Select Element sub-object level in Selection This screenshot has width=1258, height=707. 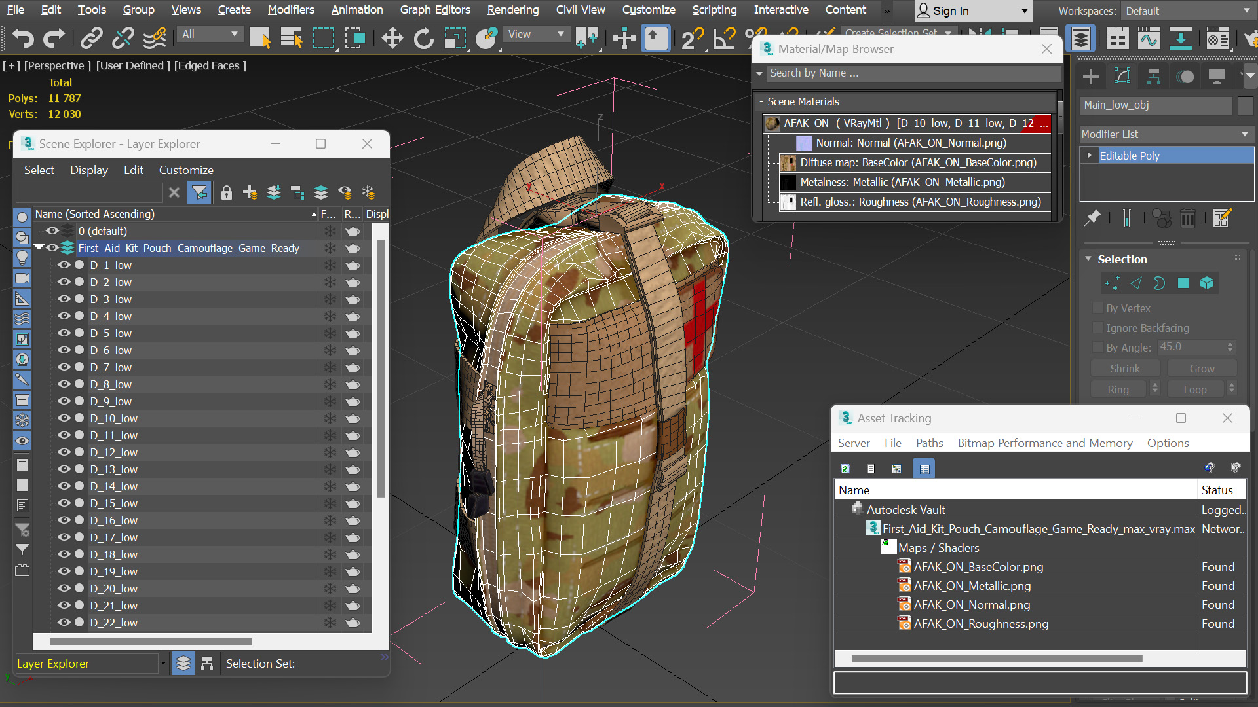click(x=1207, y=283)
